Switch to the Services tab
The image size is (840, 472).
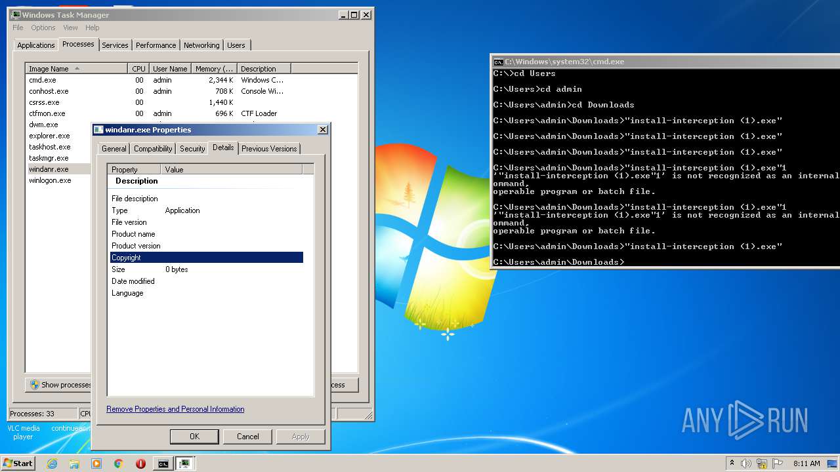(115, 45)
